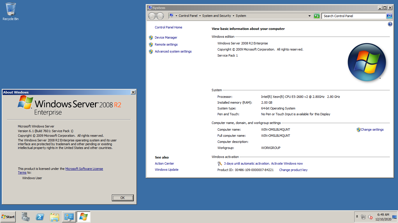Expand the arrow after System and Security breadcrumb

tap(233, 16)
